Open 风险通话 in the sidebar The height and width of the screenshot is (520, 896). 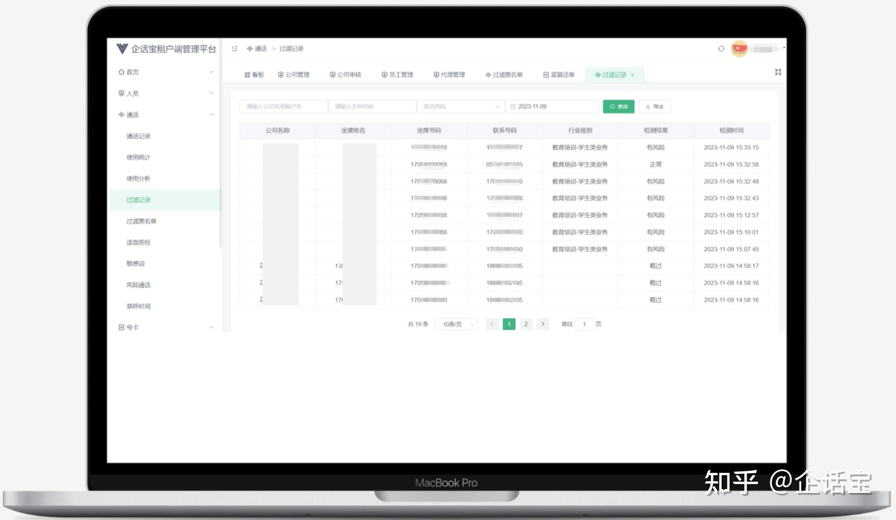click(138, 285)
